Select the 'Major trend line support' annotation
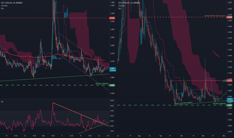This screenshot has width=234, height=138. tap(184, 103)
